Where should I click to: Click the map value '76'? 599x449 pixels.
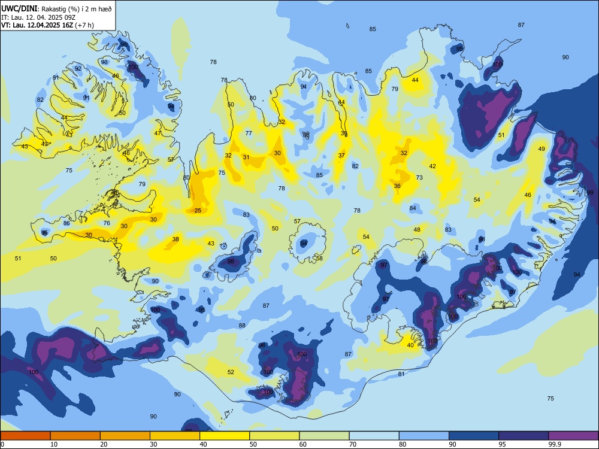tap(107, 223)
